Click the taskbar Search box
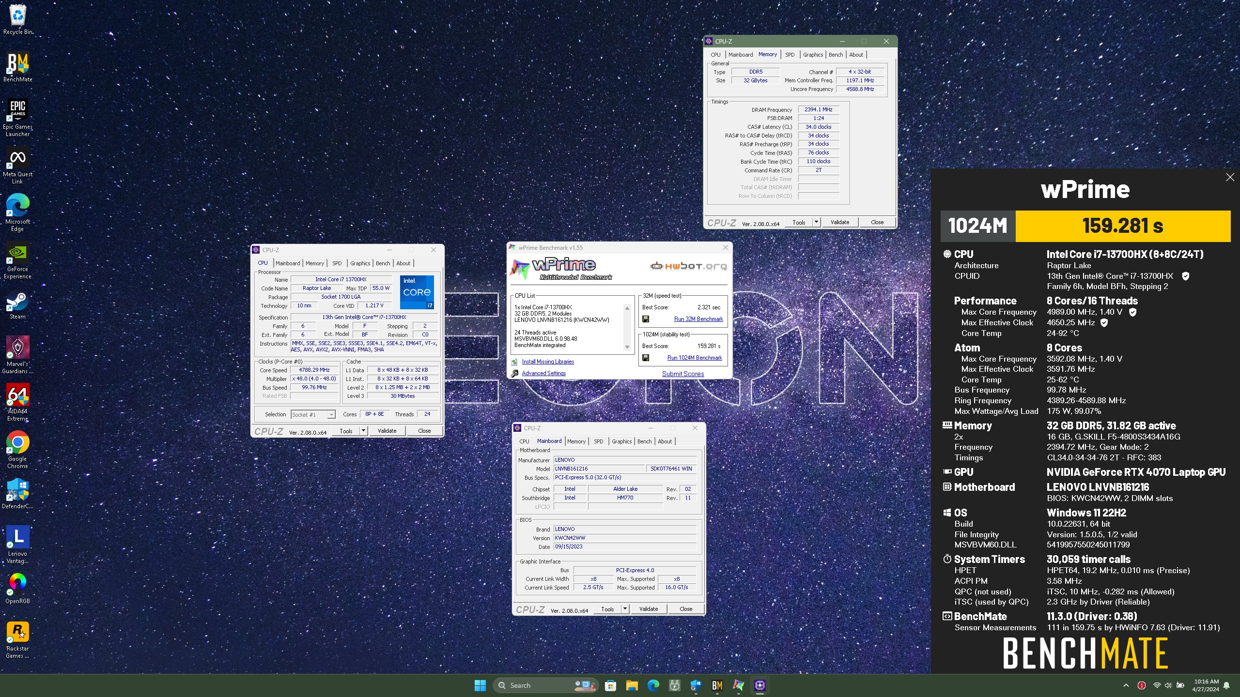 coord(546,685)
